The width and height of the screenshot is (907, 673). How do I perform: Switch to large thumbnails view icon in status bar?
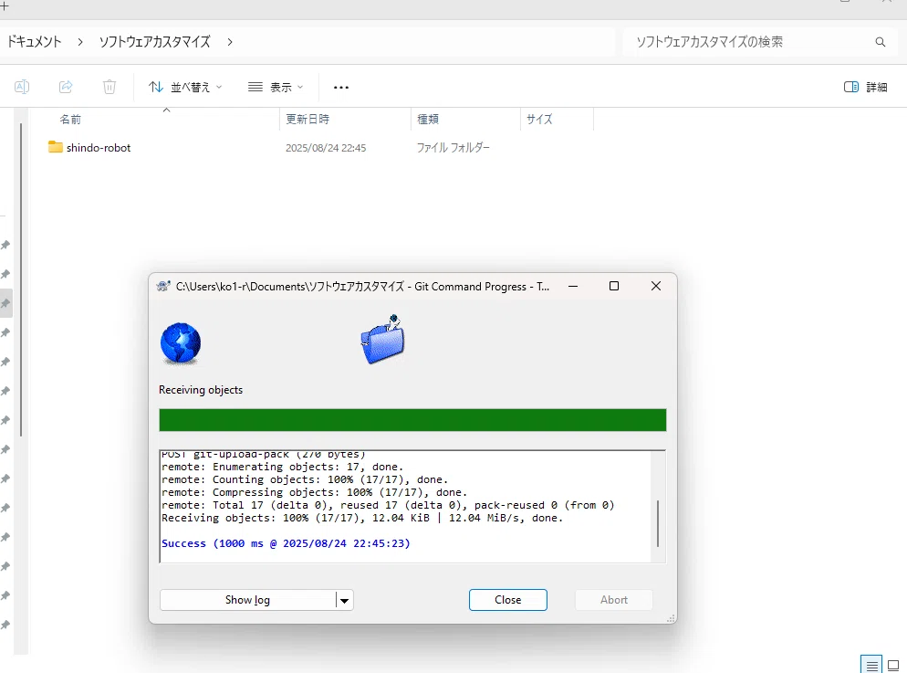tap(893, 666)
